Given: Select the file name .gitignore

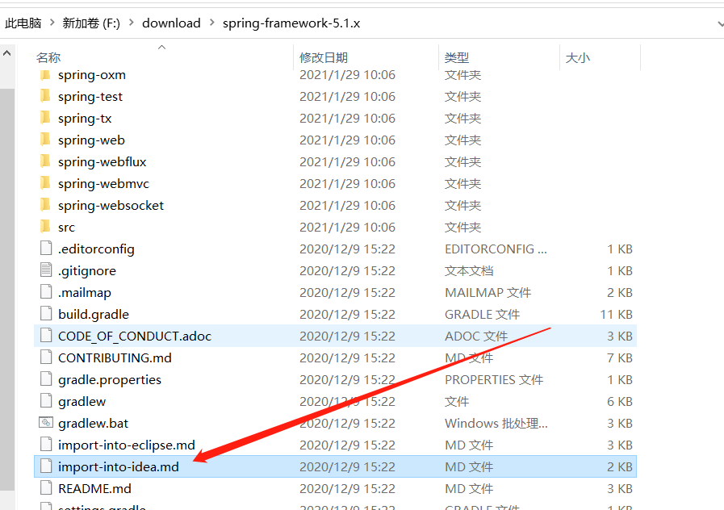Looking at the screenshot, I should coord(87,271).
